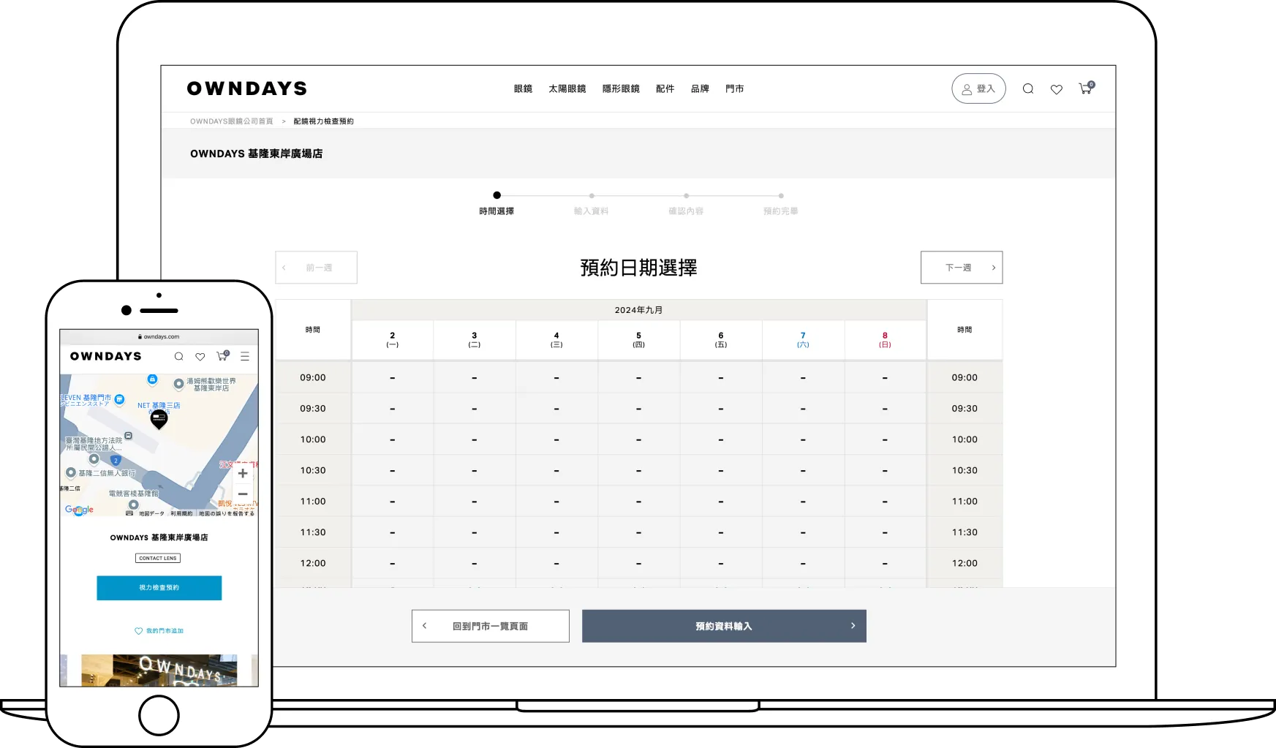Click the desktop search magnifier icon

[1027, 89]
